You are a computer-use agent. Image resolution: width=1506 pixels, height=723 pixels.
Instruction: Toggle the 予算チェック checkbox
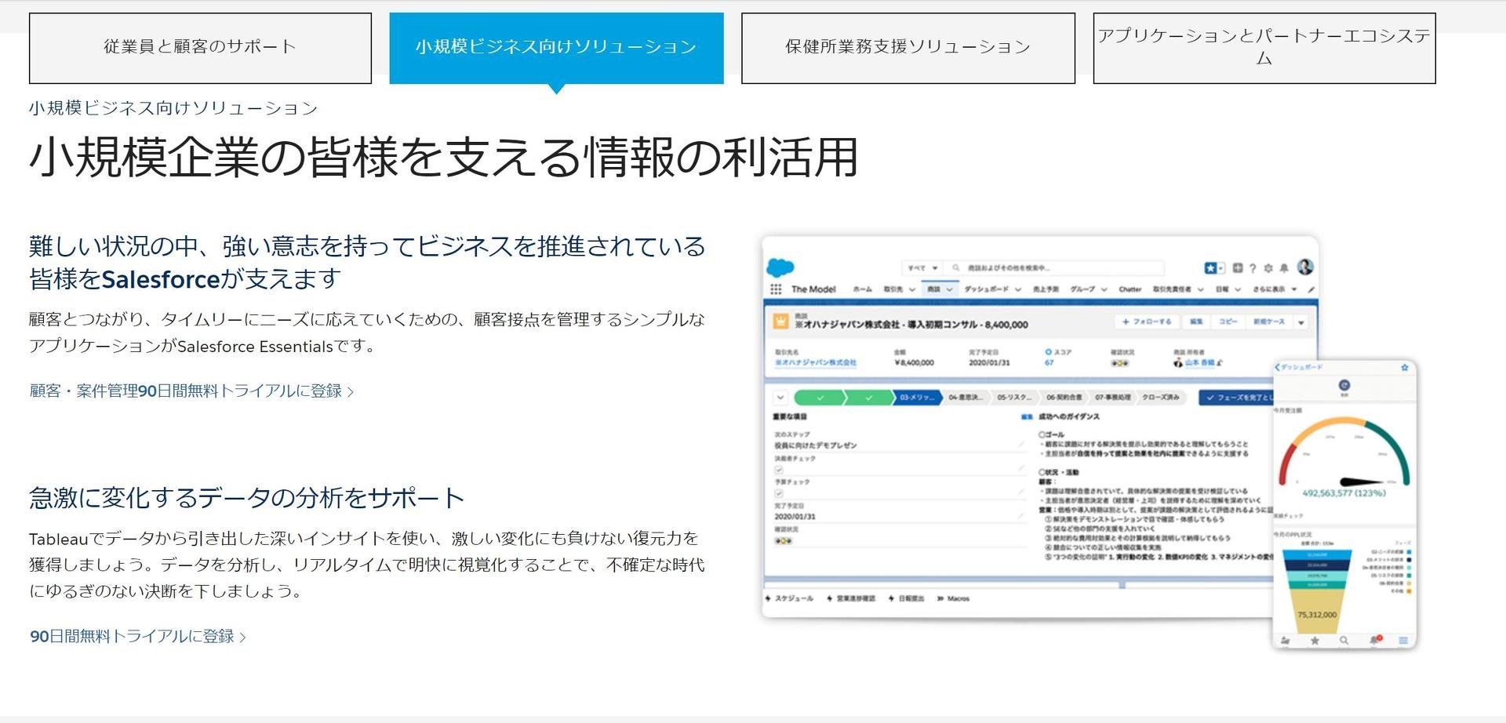(779, 493)
